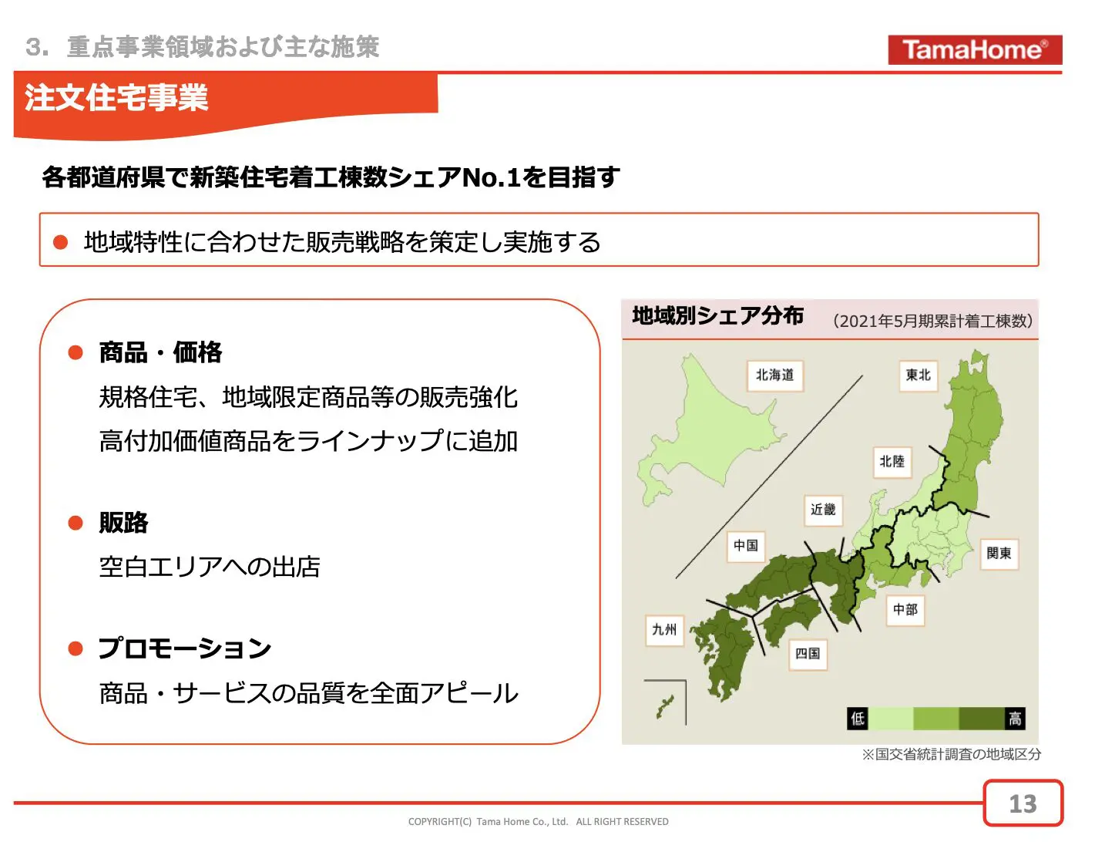Click the orange bullet beside 商品・価格
The height and width of the screenshot is (842, 1105).
point(76,353)
